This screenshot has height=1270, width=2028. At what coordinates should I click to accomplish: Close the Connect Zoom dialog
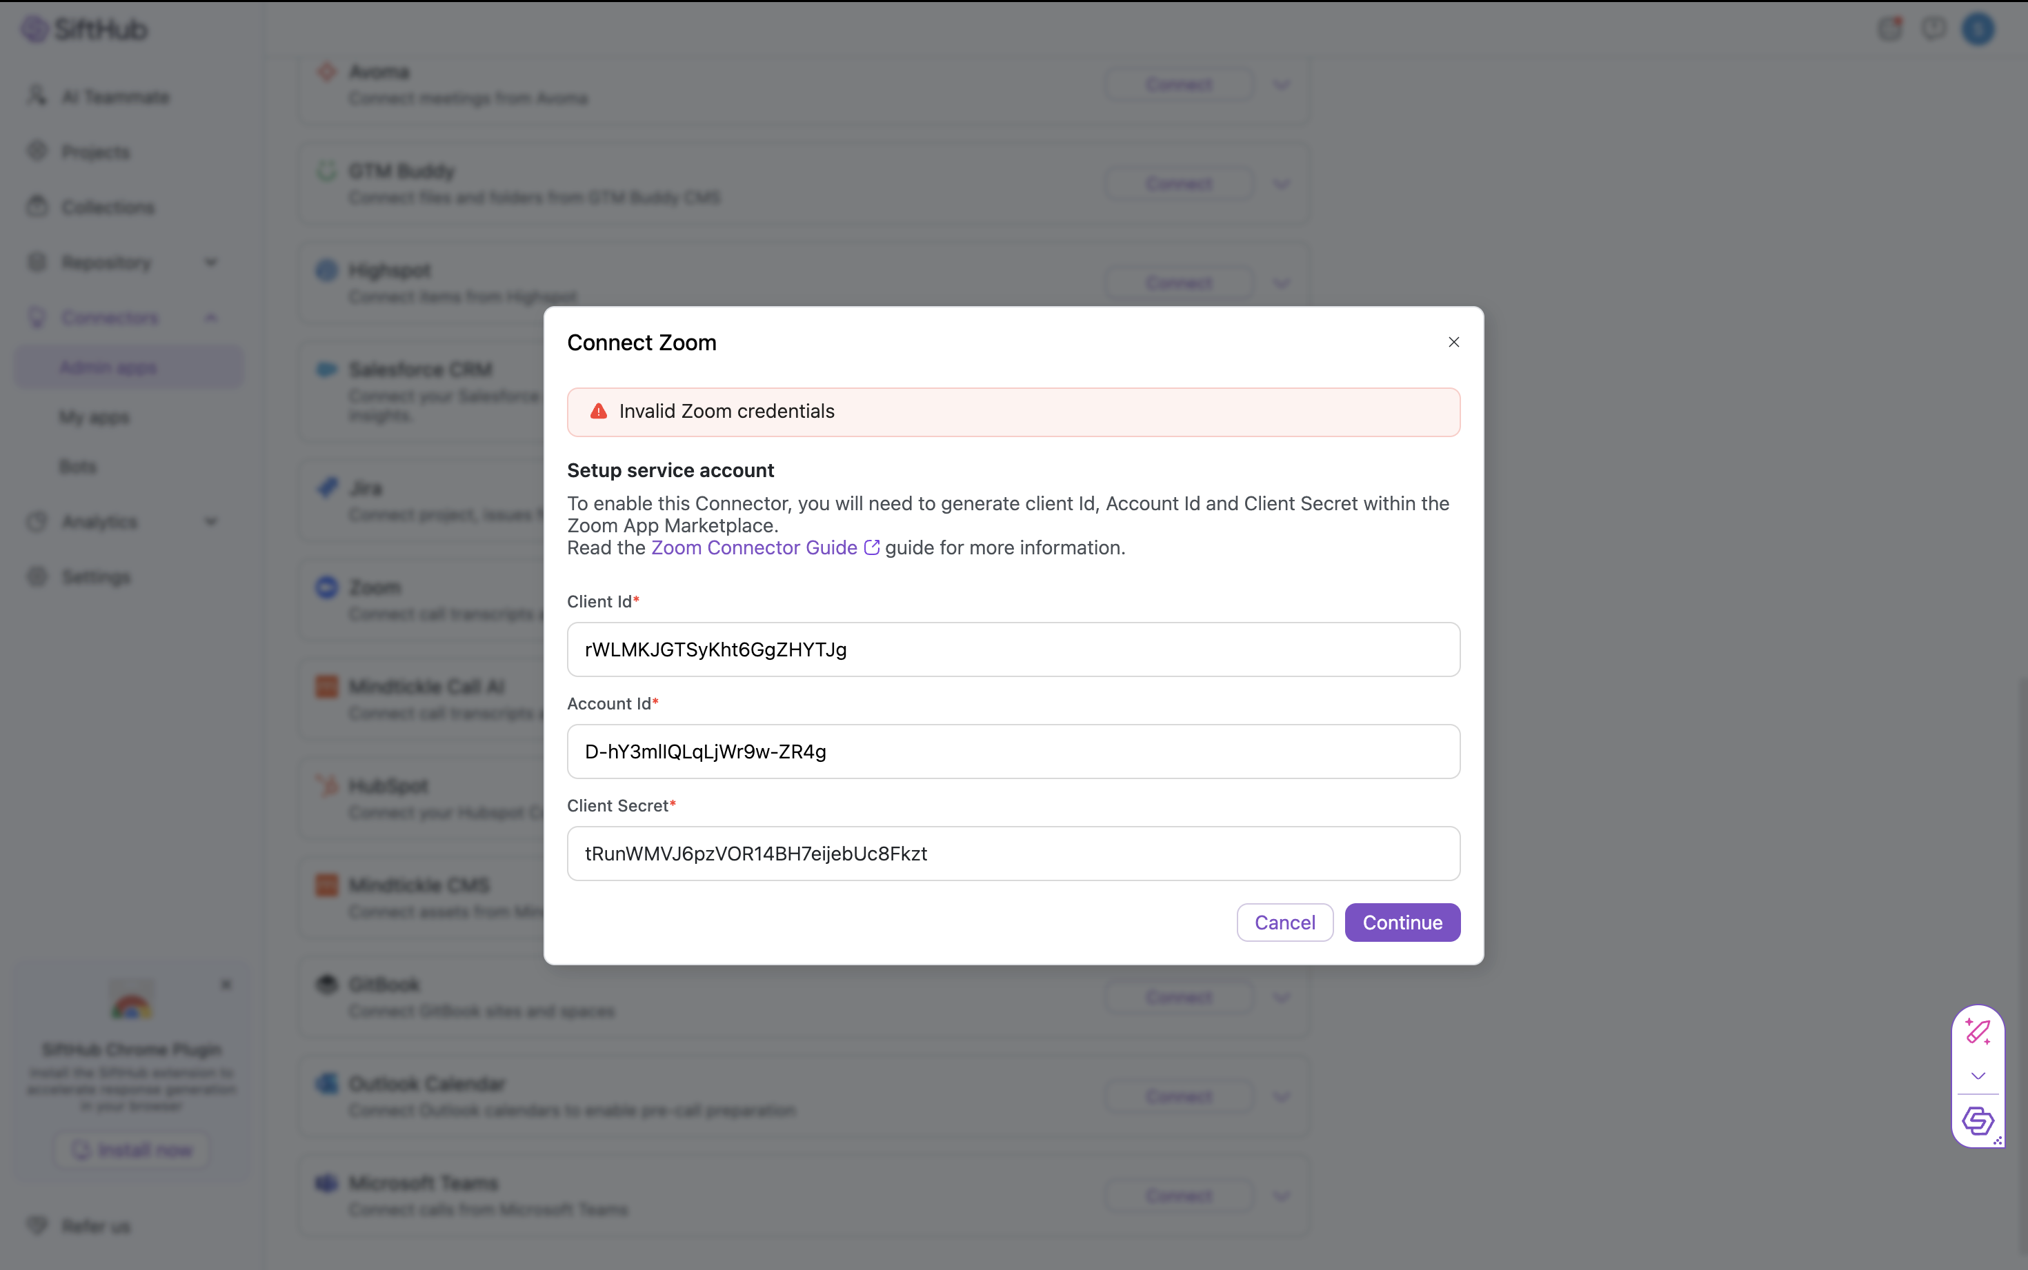pyautogui.click(x=1453, y=342)
